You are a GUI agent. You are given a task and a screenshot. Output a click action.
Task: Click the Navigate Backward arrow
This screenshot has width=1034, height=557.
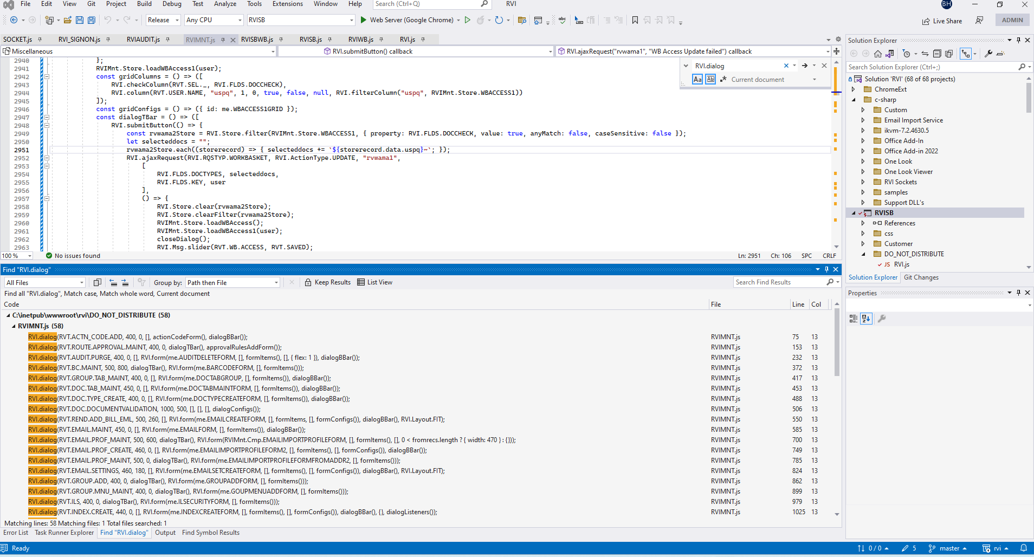(x=14, y=20)
